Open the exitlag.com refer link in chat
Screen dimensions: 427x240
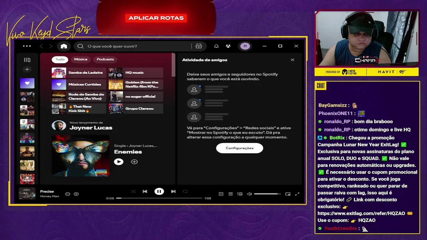point(361,213)
